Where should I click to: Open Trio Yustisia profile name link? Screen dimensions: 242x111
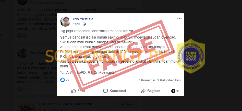coord(83,19)
